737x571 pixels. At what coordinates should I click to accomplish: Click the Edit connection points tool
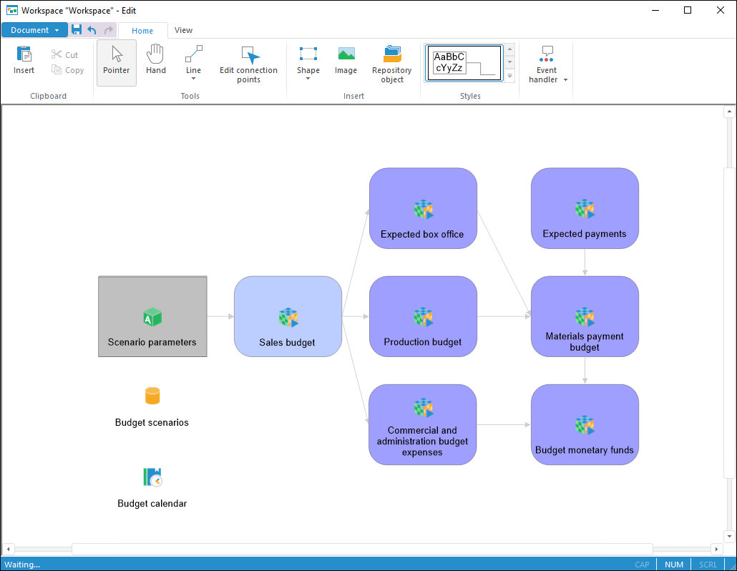[x=248, y=64]
